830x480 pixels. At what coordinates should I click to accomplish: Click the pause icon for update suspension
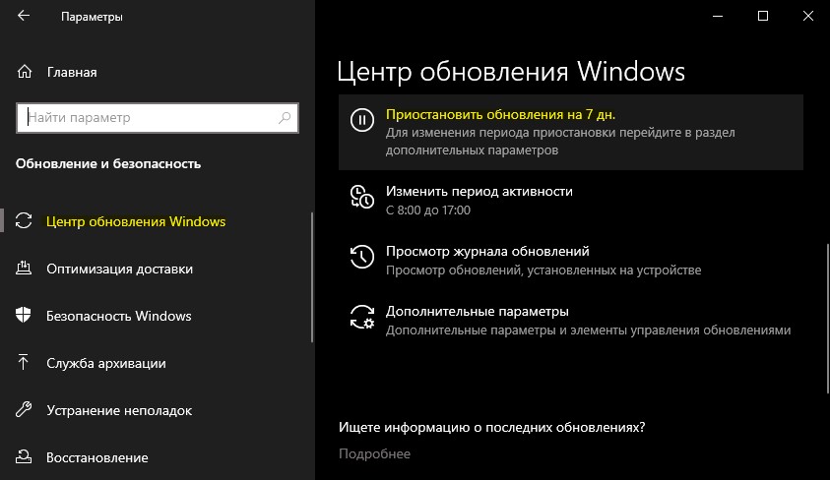362,120
